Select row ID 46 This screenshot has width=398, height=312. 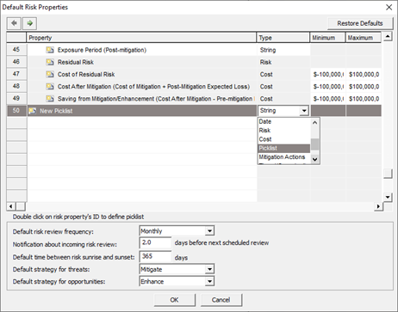(16, 62)
